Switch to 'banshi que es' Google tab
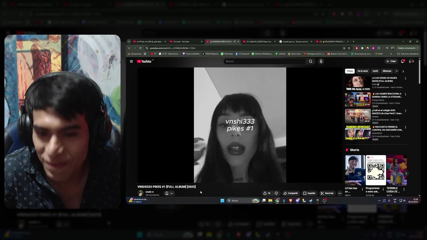 tap(296, 42)
